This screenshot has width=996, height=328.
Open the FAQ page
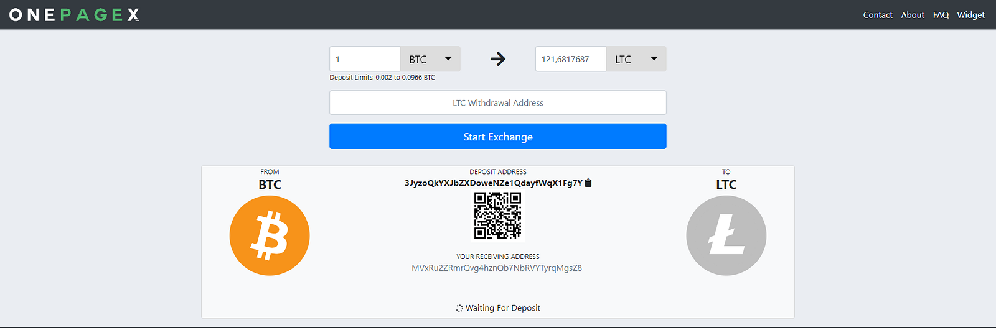click(941, 15)
